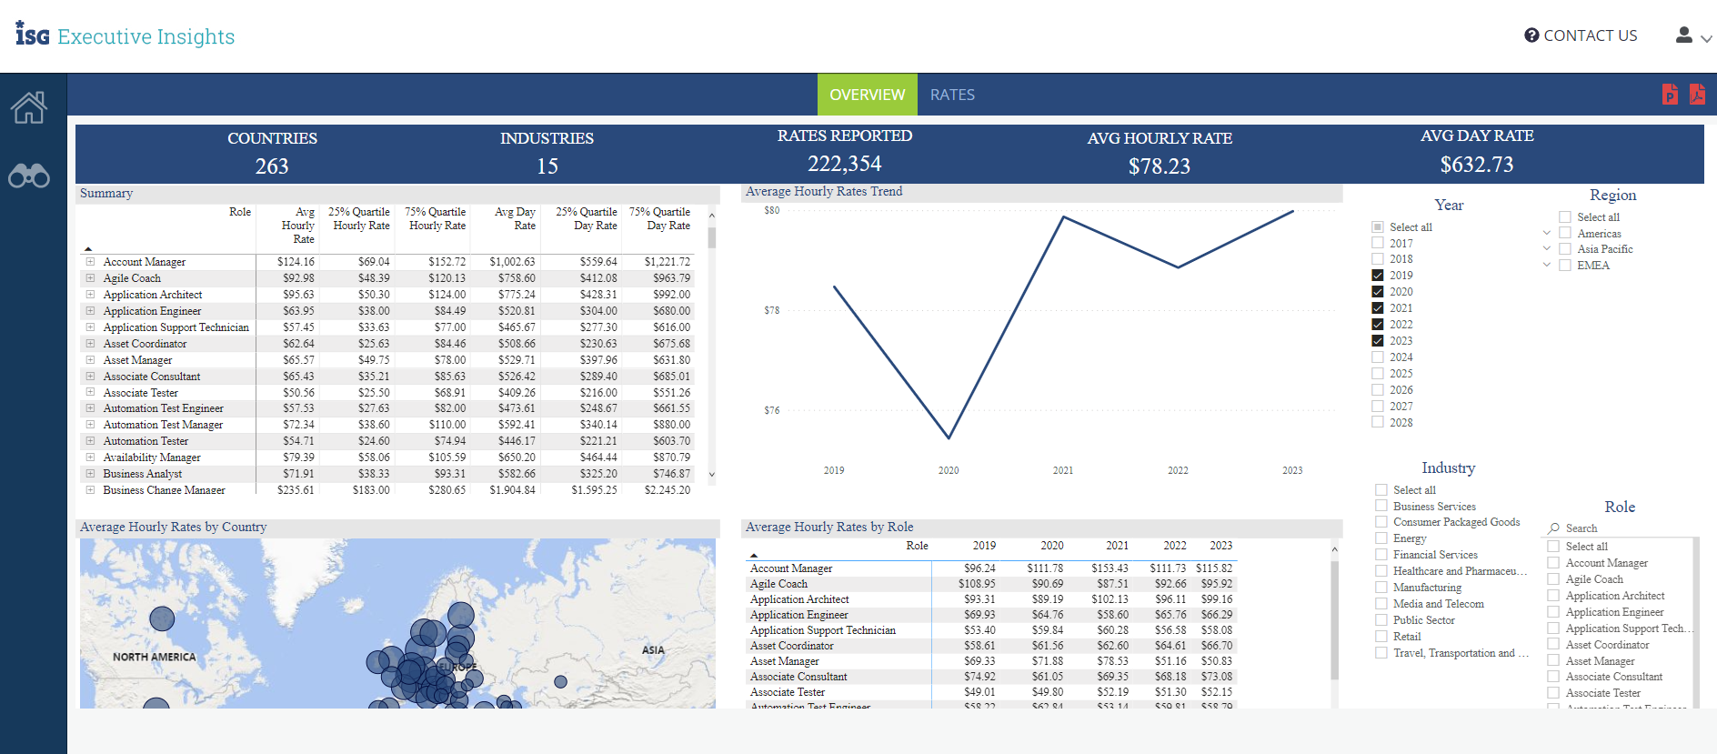Sort Summary by Avg Hourly Rate column

(298, 226)
